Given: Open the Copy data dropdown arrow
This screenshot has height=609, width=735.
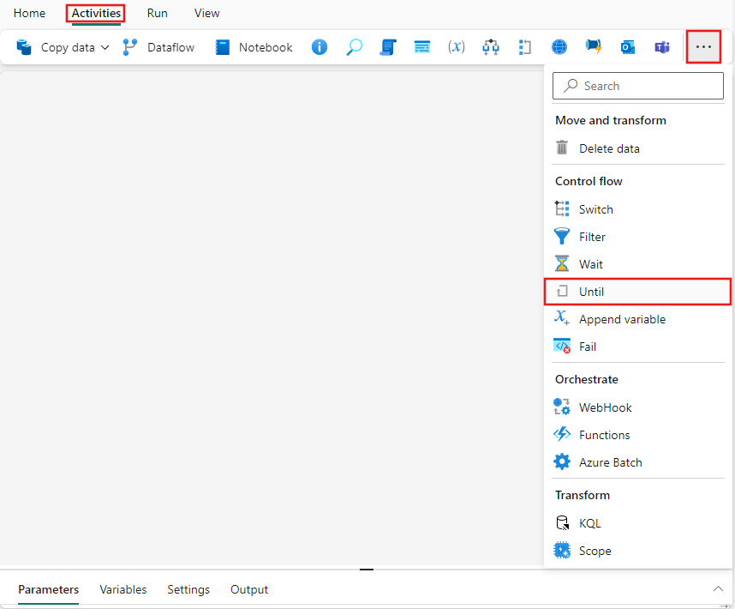Looking at the screenshot, I should (105, 47).
